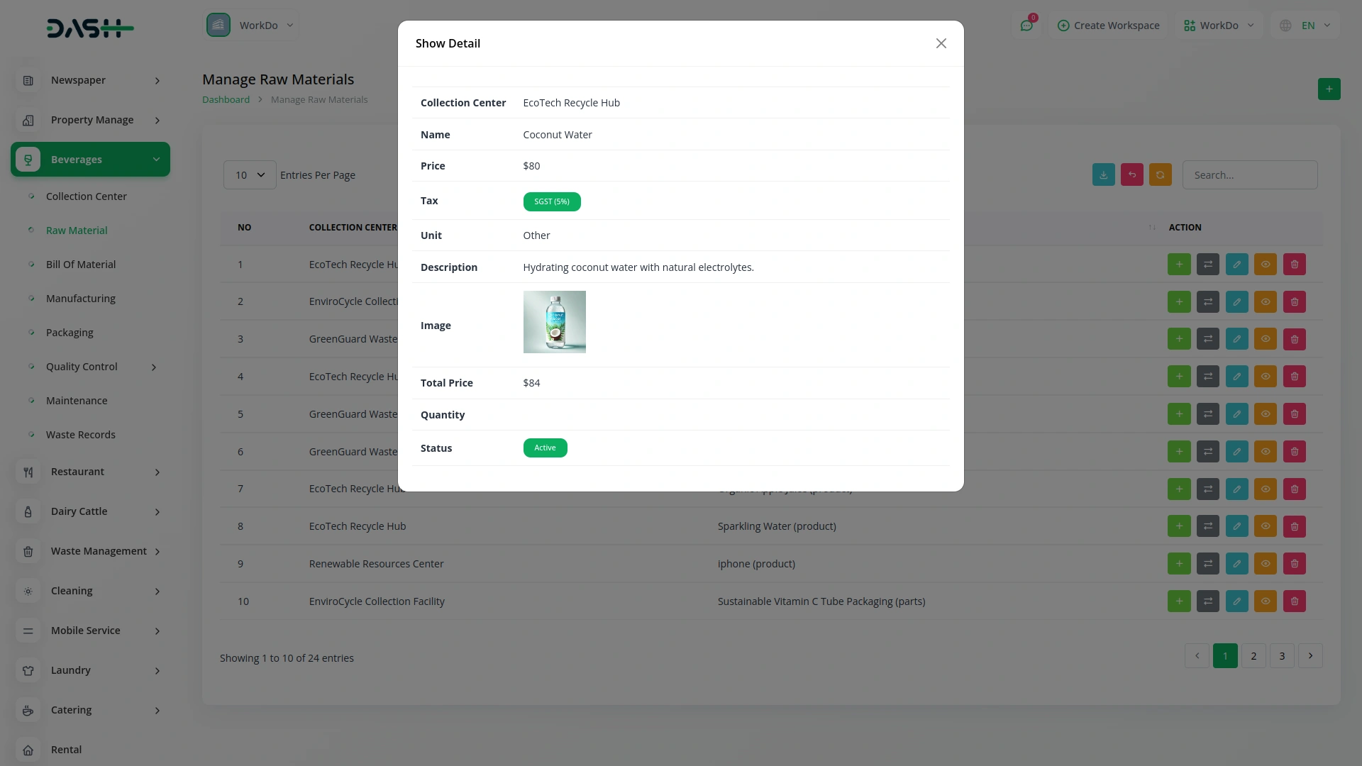View details with eye icon in row 1
The height and width of the screenshot is (766, 1362).
pyautogui.click(x=1265, y=265)
